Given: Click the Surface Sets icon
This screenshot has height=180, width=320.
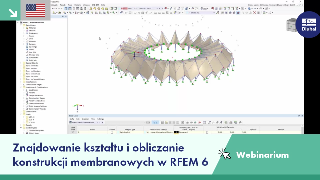Looking at the screenshot, I should [x=27, y=57].
